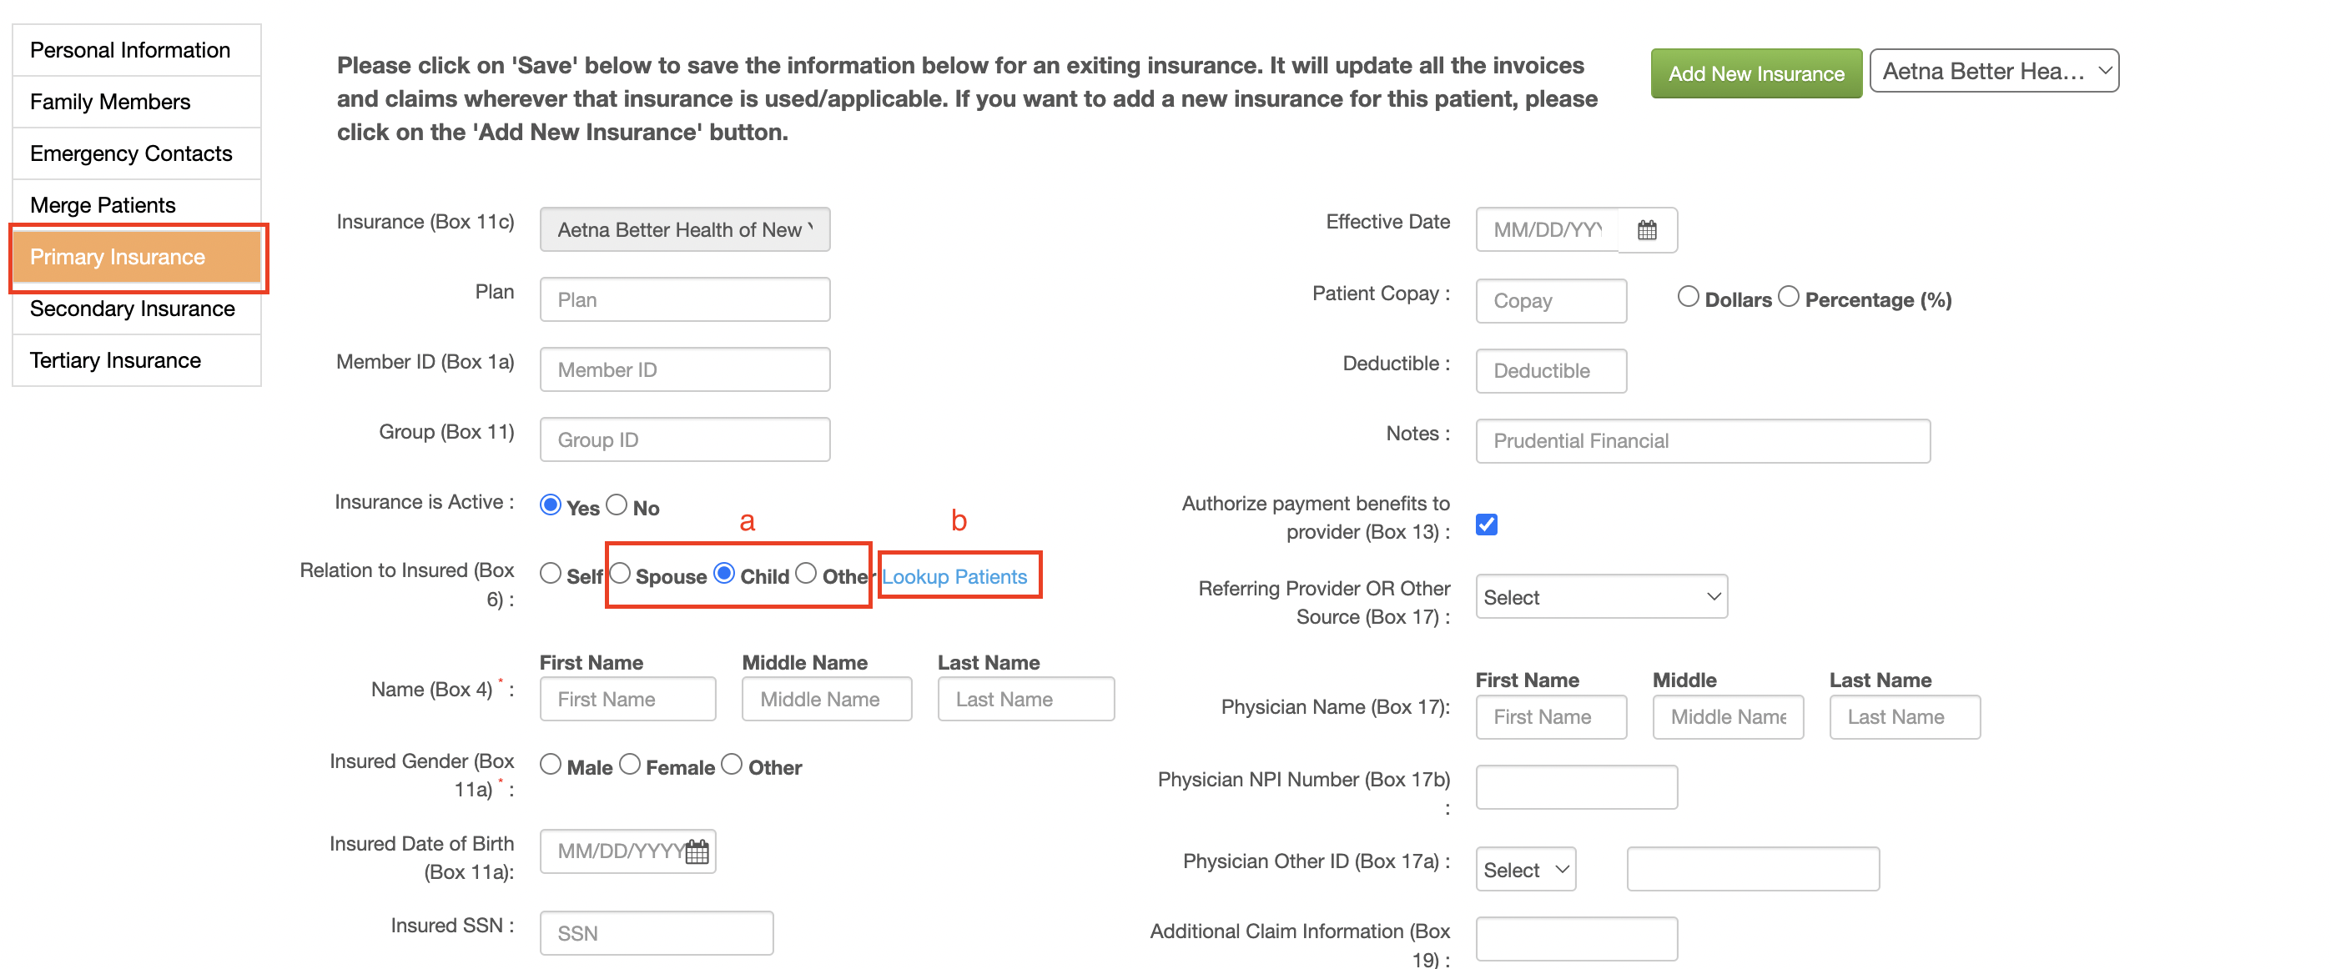Set Insurance is Active to No

617,505
